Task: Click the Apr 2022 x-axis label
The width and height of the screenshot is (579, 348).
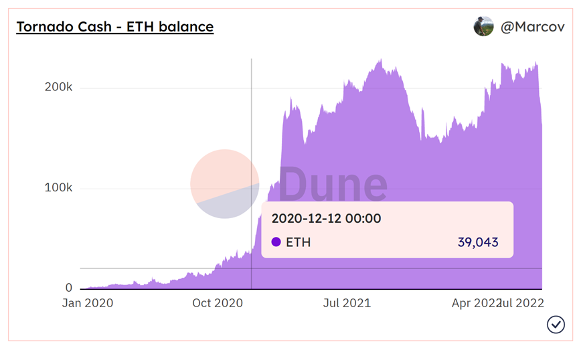Action: click(x=474, y=303)
